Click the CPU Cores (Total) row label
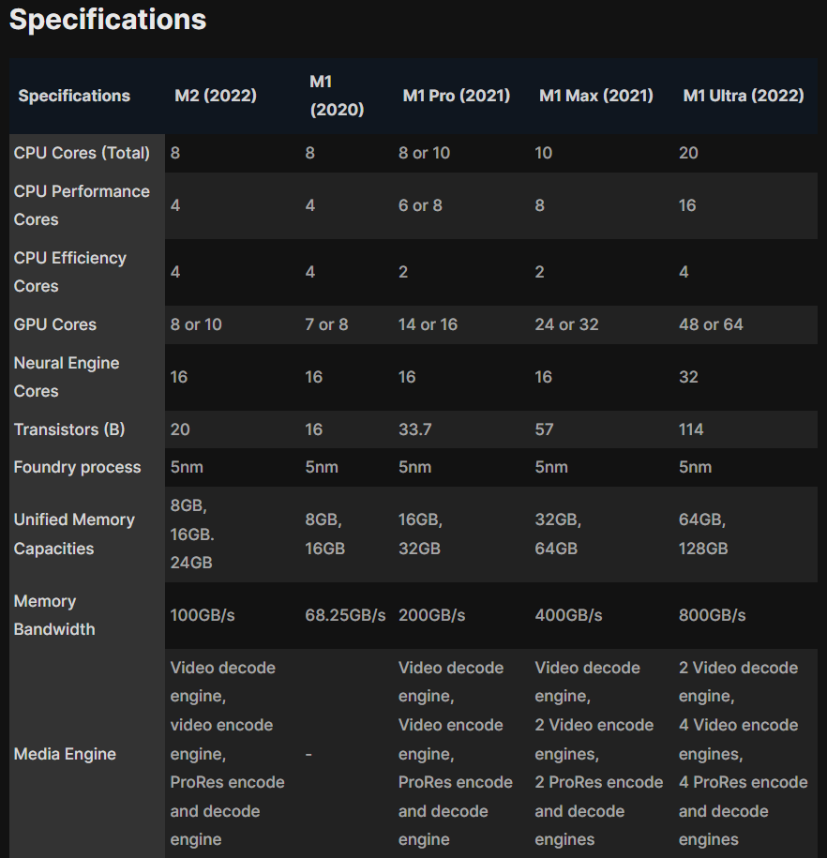Image resolution: width=827 pixels, height=858 pixels. pos(82,153)
